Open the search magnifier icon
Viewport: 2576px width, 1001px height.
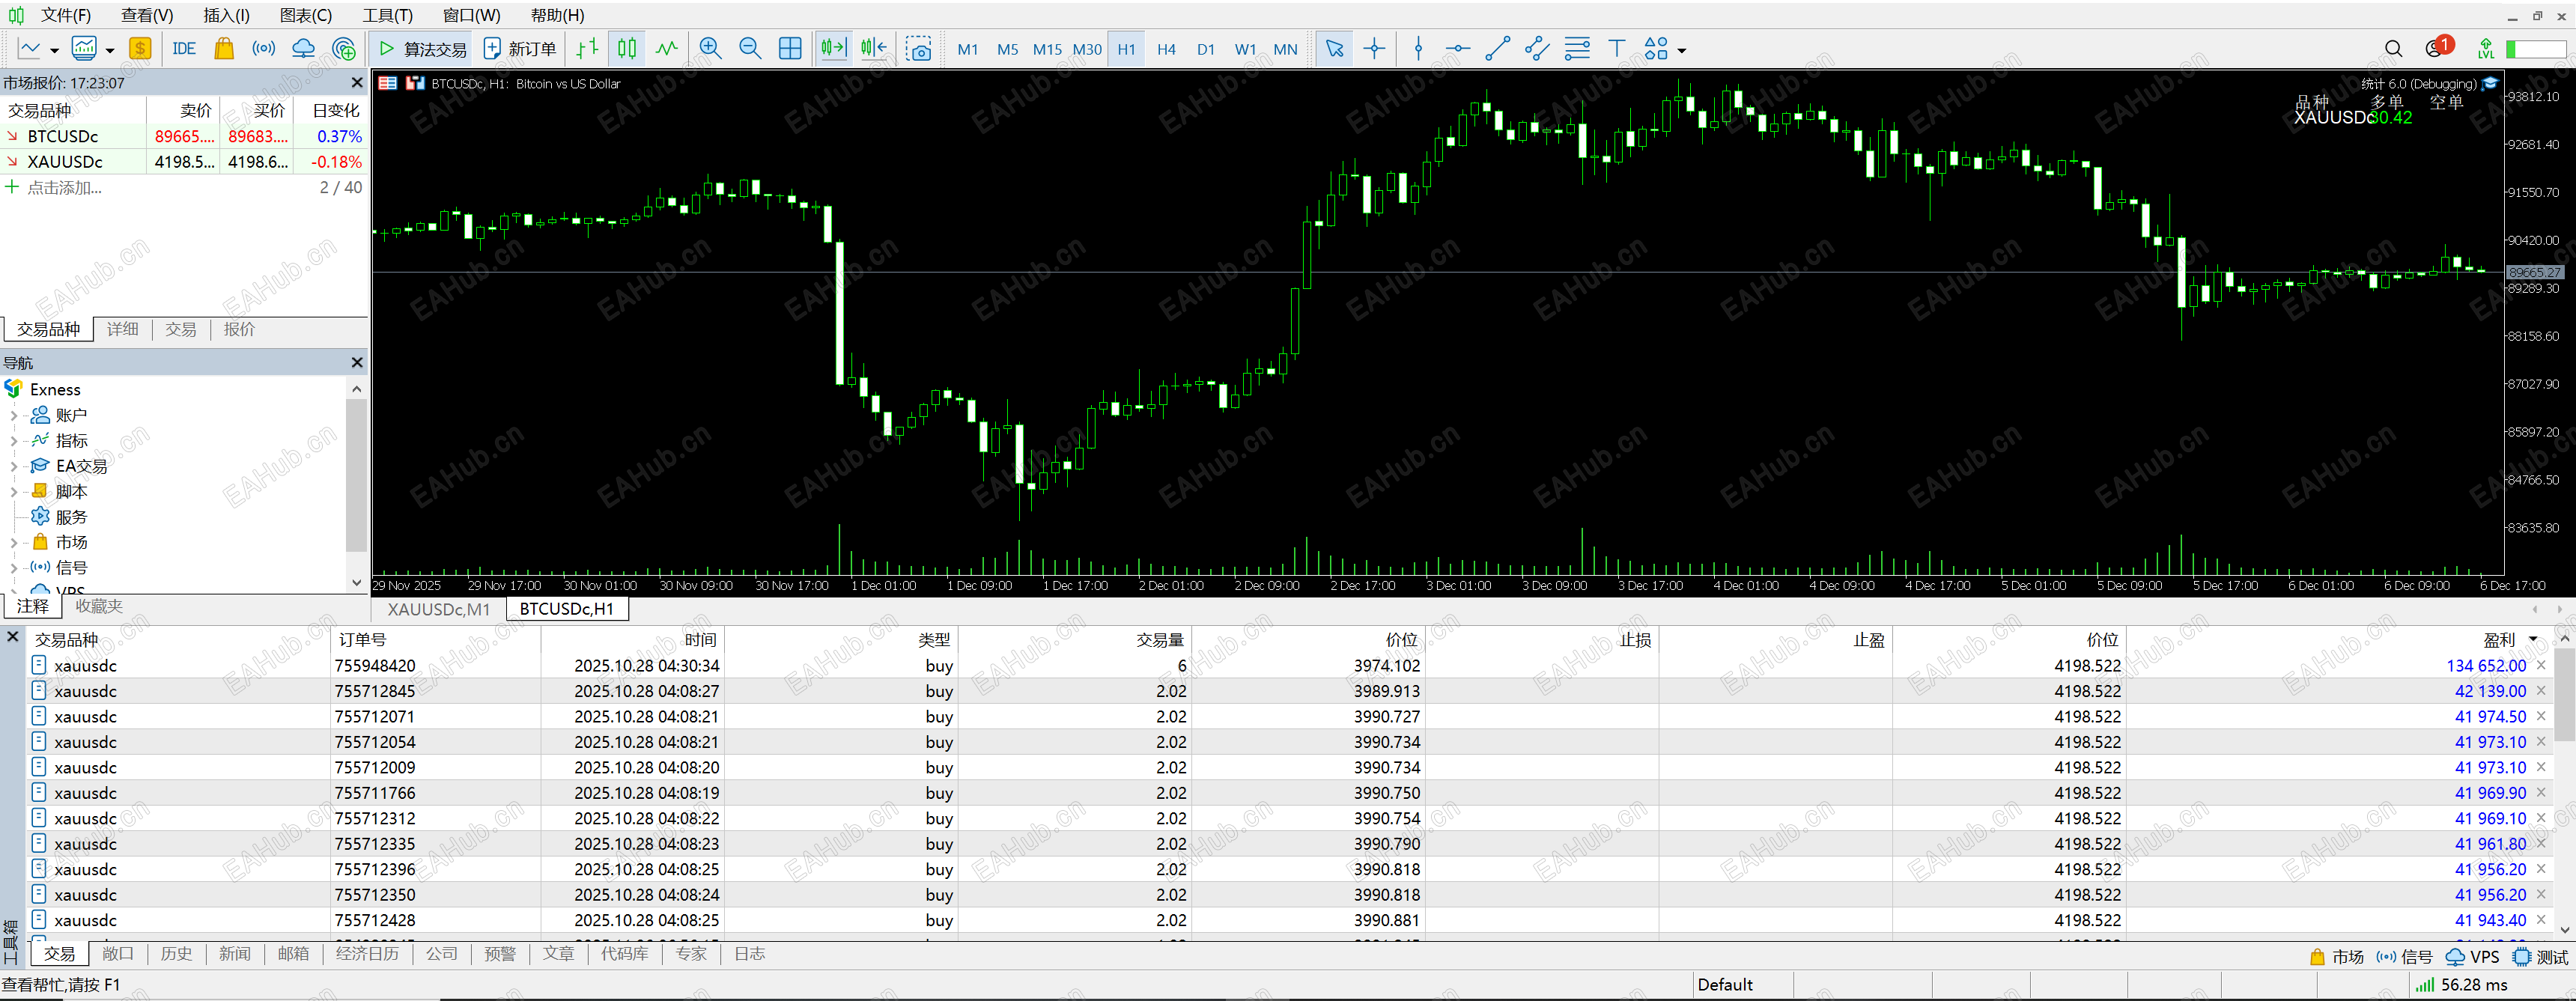[2393, 49]
